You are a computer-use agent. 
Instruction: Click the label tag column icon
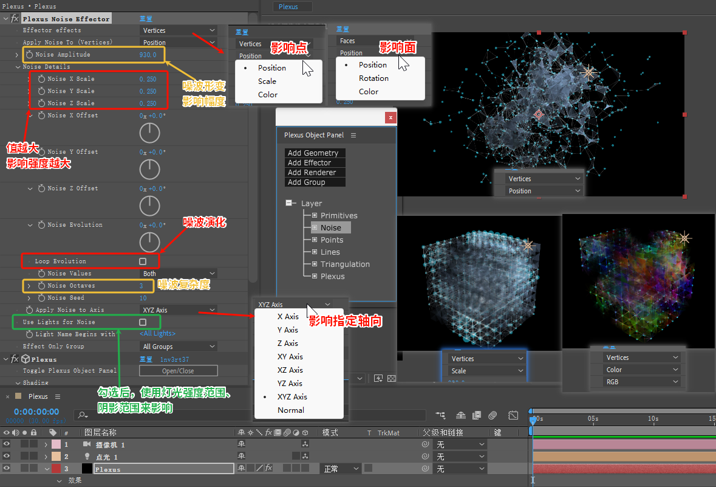click(53, 432)
